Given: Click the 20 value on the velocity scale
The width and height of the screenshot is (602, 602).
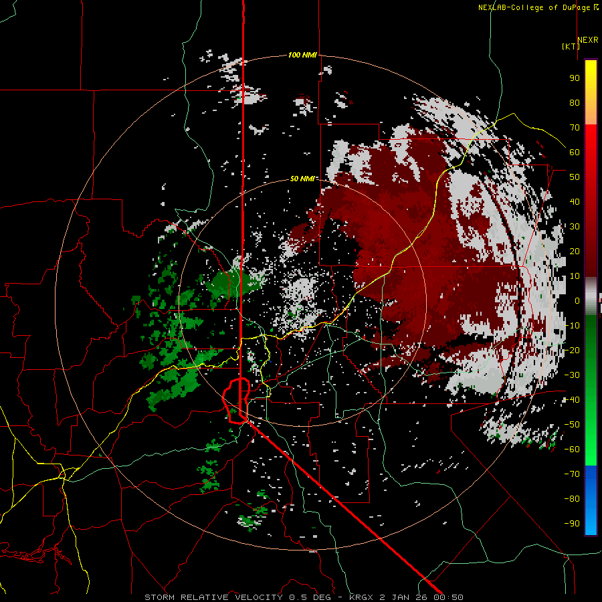Looking at the screenshot, I should [x=575, y=251].
